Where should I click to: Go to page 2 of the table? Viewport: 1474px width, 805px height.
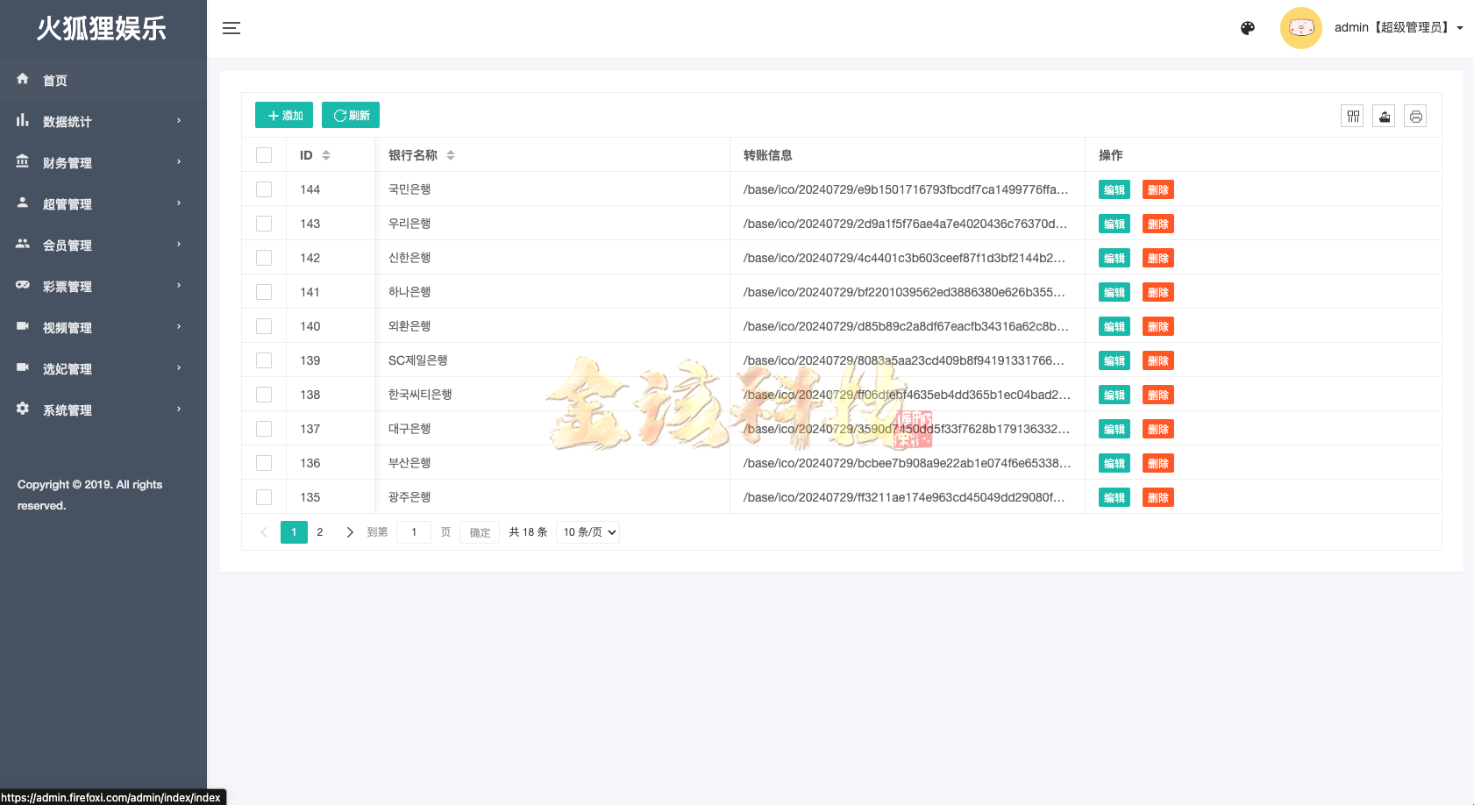(x=320, y=531)
